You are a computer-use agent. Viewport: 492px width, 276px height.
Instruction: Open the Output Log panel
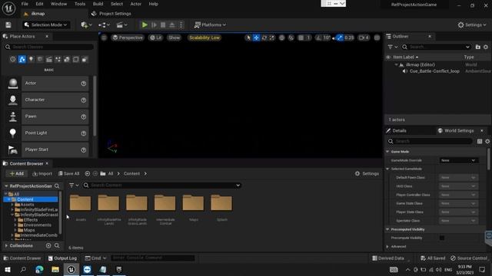point(62,258)
